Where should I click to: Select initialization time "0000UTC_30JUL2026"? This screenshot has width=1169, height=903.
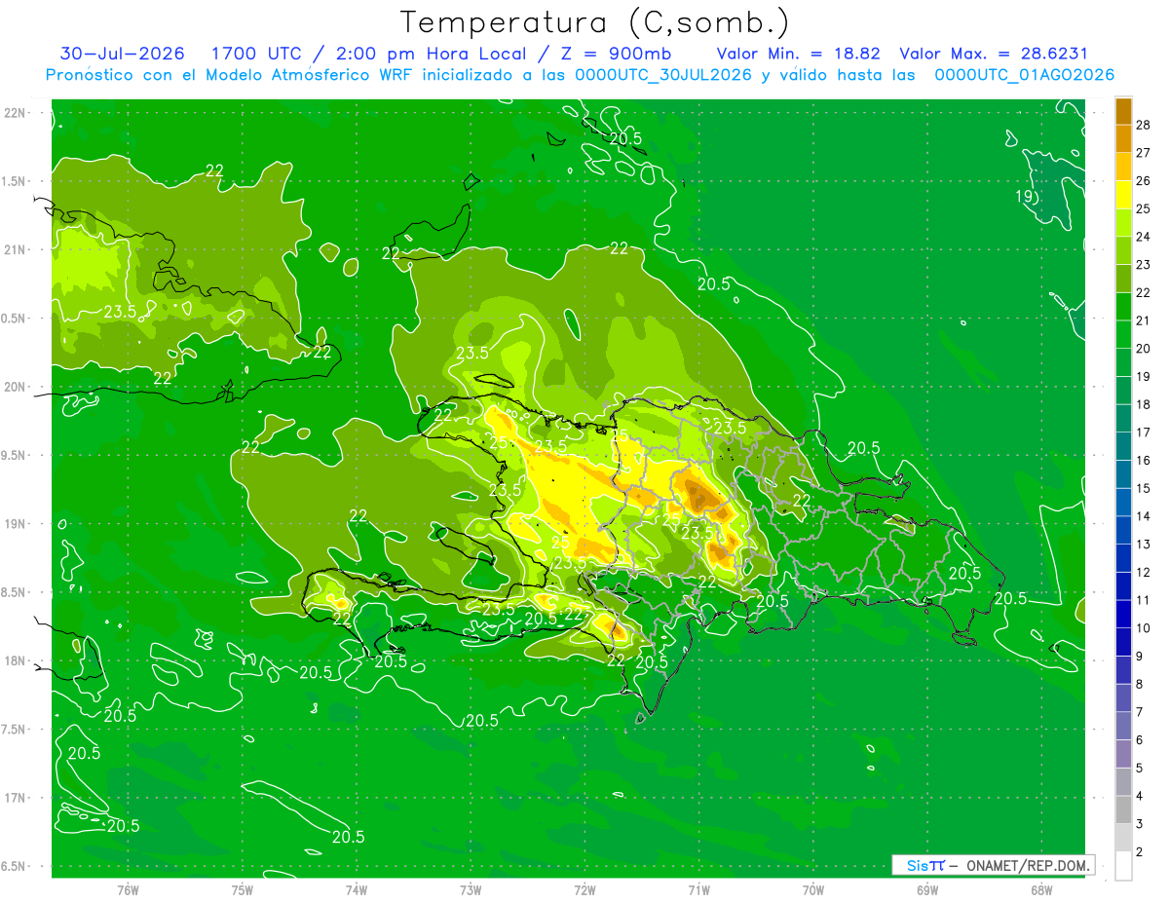663,75
